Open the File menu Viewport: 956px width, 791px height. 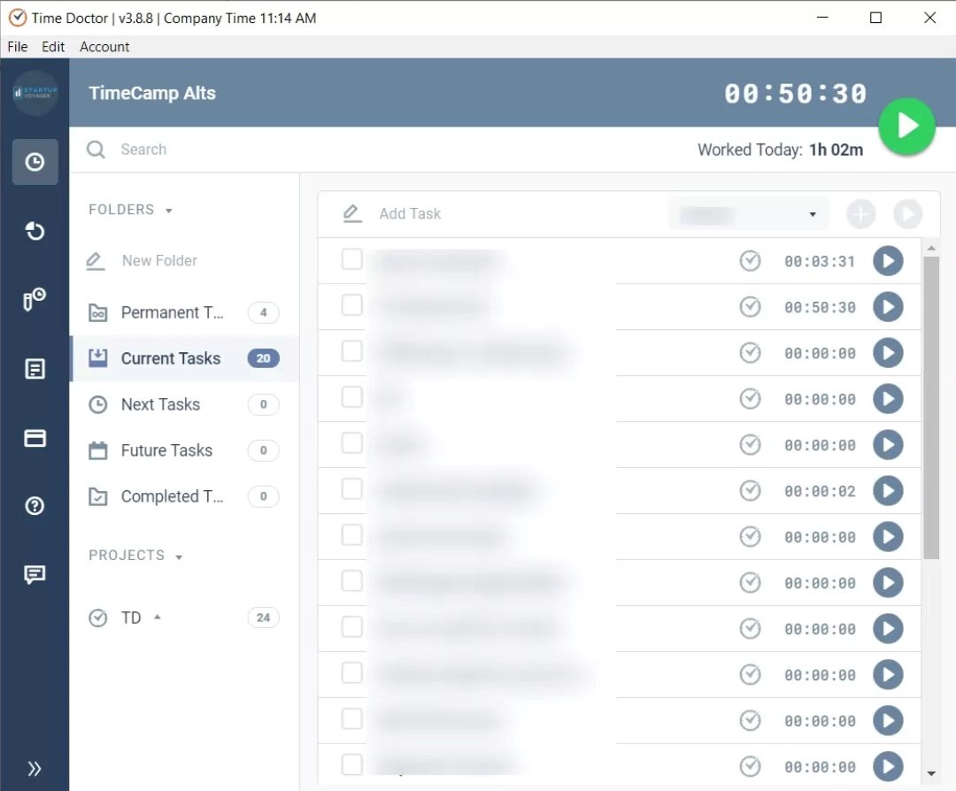[18, 47]
